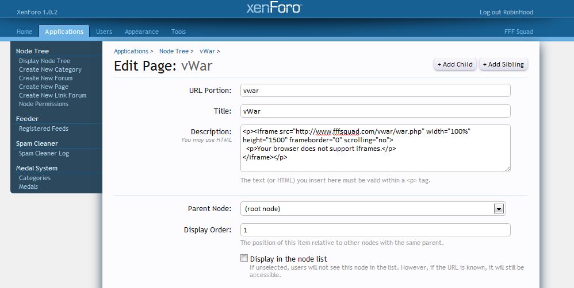The width and height of the screenshot is (574, 288).
Task: Open the Medals link
Action: coord(28,186)
